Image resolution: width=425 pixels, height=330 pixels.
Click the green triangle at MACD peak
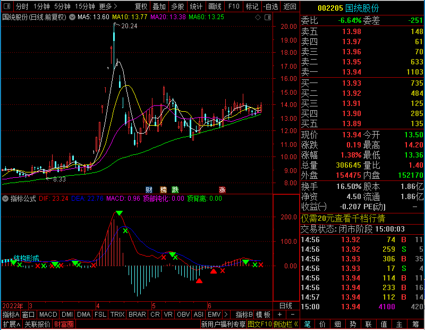[119, 213]
